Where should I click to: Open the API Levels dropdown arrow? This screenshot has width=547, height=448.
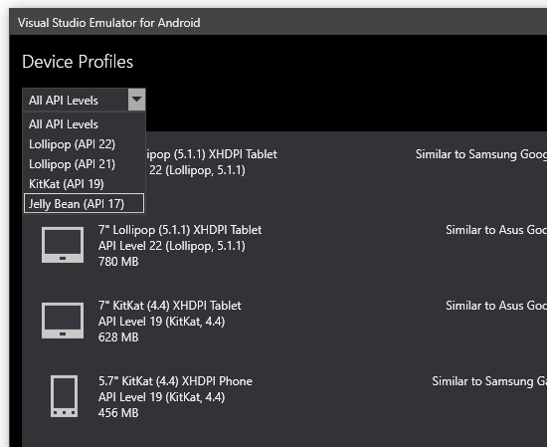coord(137,100)
